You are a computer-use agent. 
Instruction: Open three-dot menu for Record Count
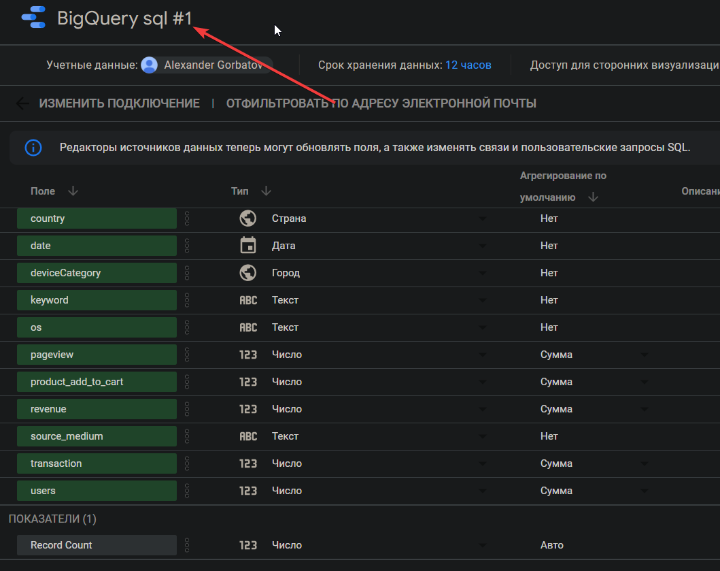pos(187,544)
